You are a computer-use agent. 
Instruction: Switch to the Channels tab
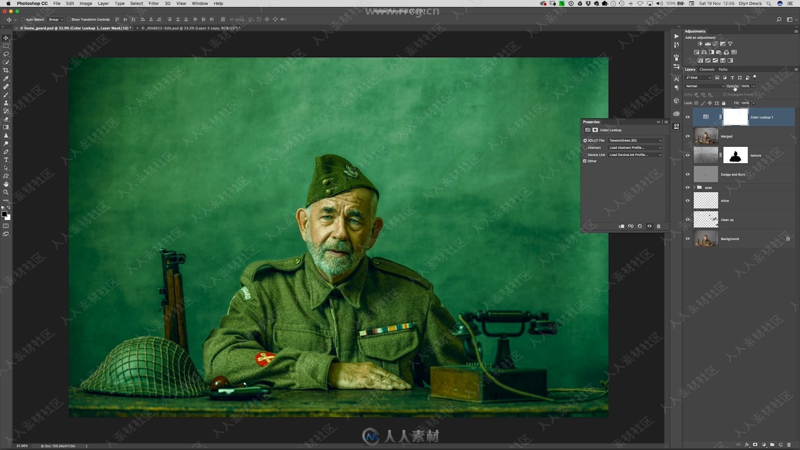(707, 70)
